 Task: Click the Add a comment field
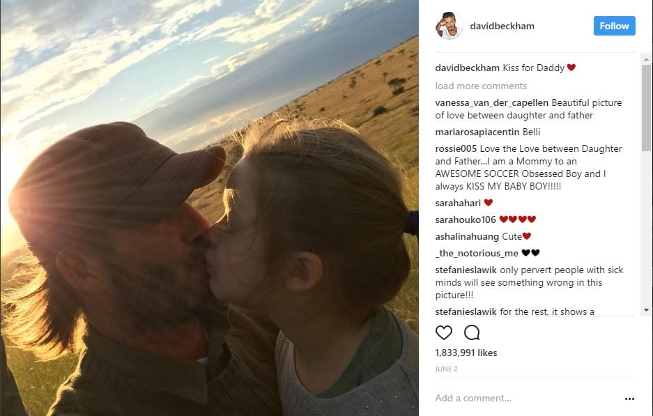pyautogui.click(x=528, y=398)
